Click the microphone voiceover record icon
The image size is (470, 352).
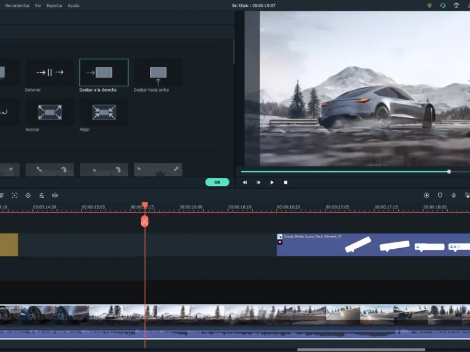tap(454, 195)
